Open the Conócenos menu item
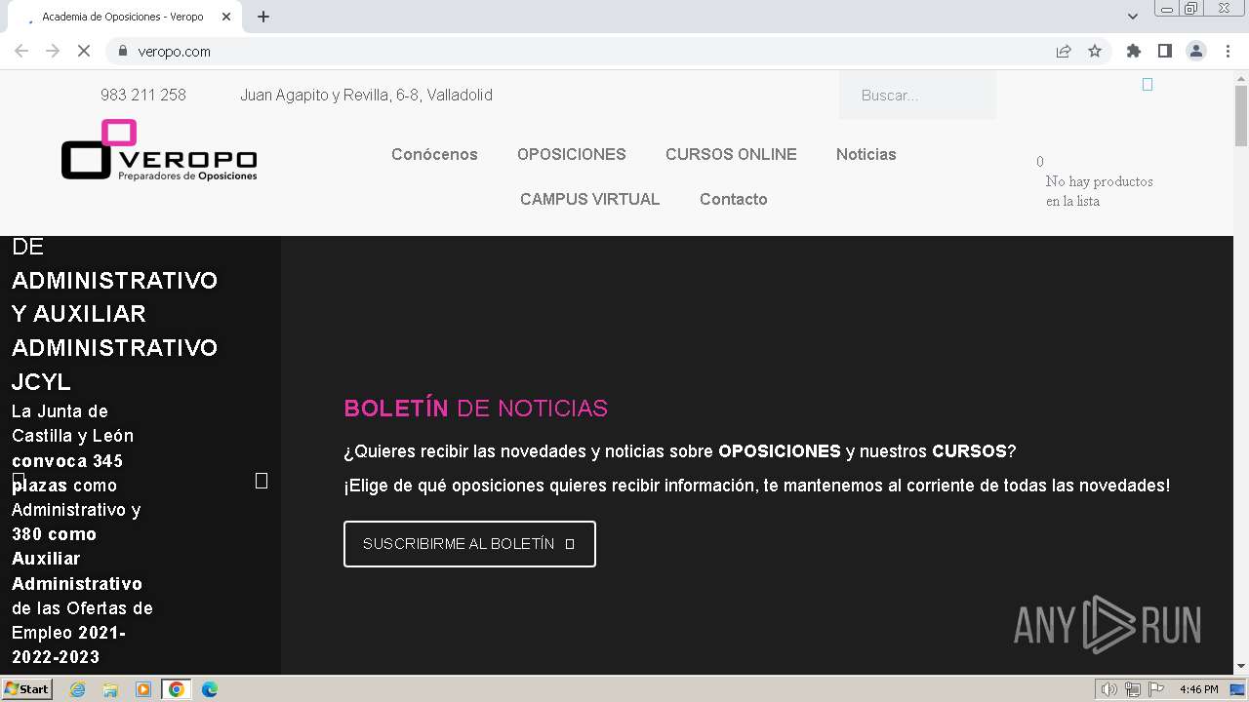 pyautogui.click(x=434, y=154)
